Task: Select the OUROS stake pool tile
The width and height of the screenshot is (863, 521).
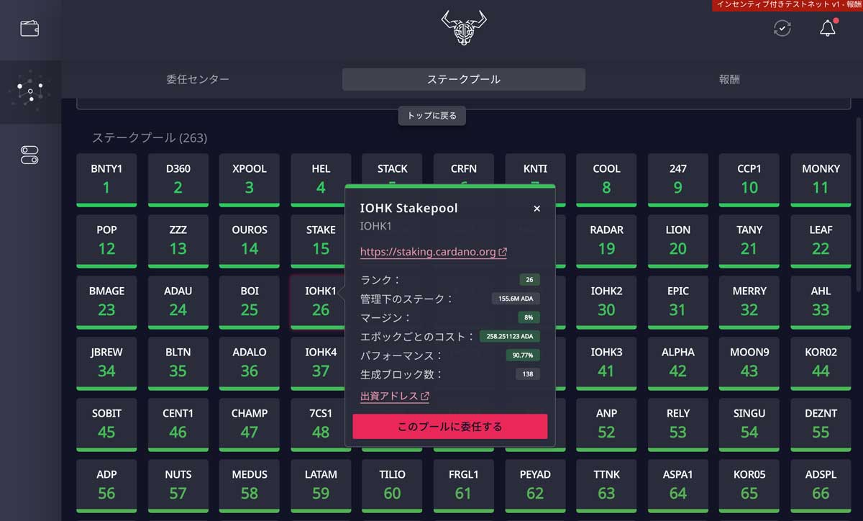Action: tap(250, 241)
